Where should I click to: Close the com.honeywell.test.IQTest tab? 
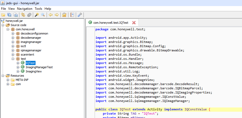(134, 23)
